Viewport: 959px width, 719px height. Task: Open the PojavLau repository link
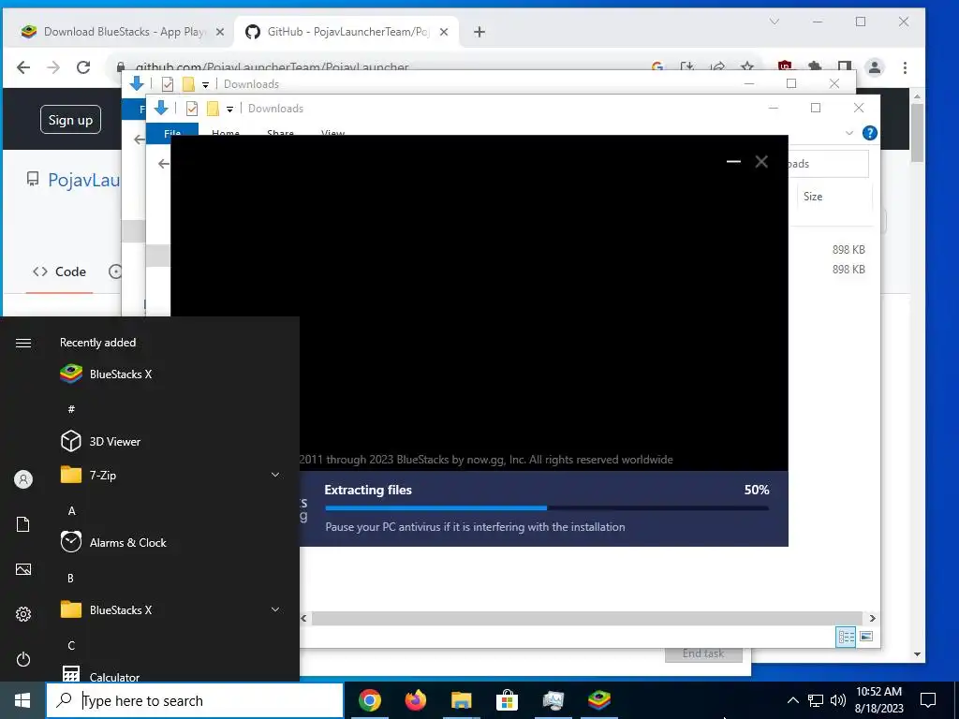click(83, 180)
